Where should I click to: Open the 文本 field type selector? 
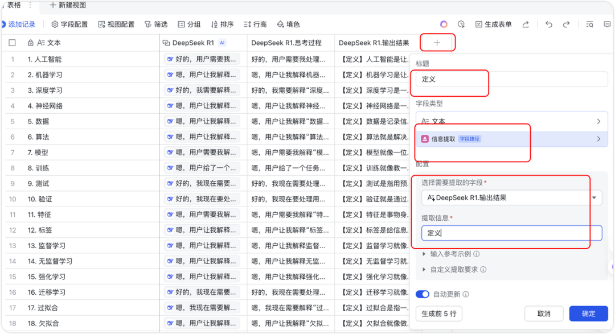pos(511,121)
